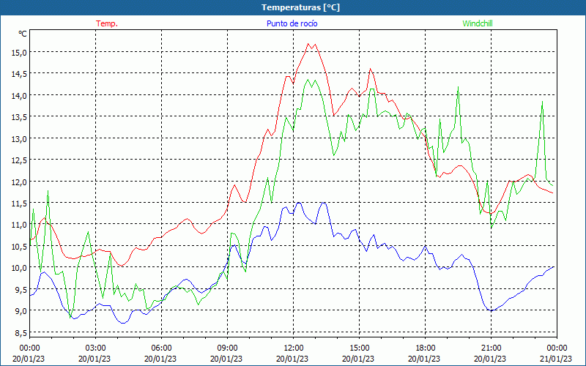Click the 14,5 y-axis value
The image size is (586, 366).
click(x=20, y=74)
